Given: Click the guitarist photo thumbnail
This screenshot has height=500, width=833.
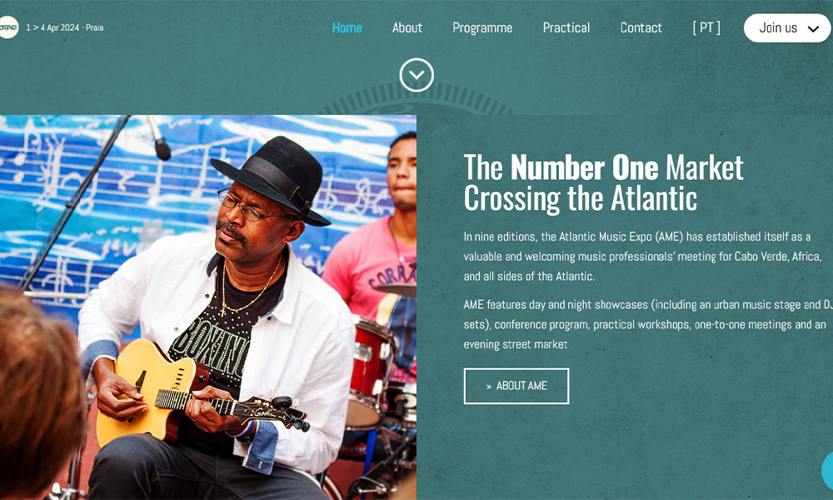Looking at the screenshot, I should pos(208,307).
